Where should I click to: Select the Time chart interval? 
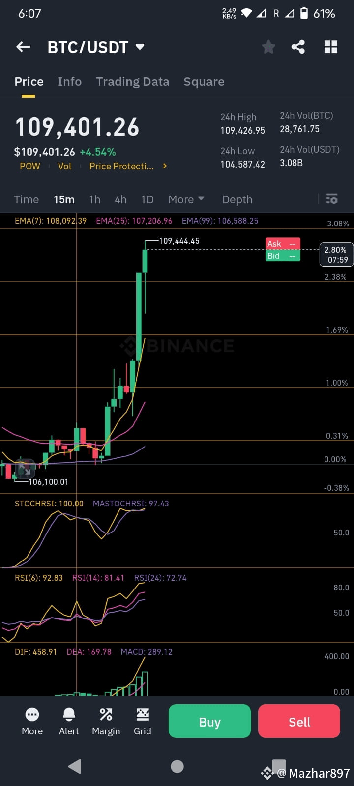(x=26, y=199)
